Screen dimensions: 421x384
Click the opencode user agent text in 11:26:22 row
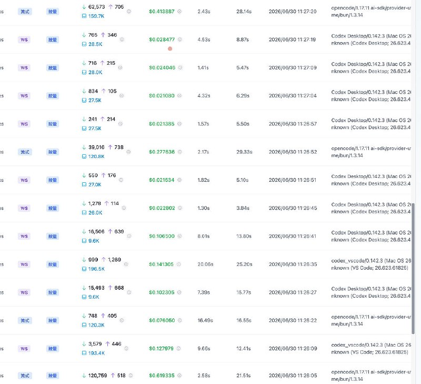point(371,321)
